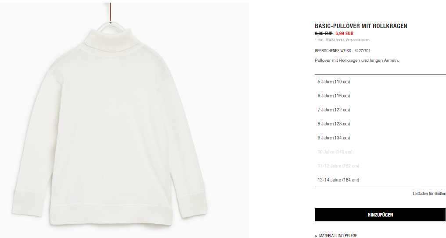The width and height of the screenshot is (446, 238).
Task: Select the 9 Jahre (134 cm) option
Action: (x=380, y=138)
